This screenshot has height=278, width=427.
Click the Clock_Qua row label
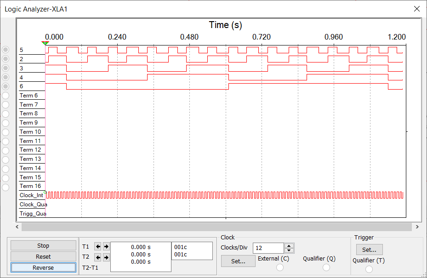pyautogui.click(x=33, y=204)
